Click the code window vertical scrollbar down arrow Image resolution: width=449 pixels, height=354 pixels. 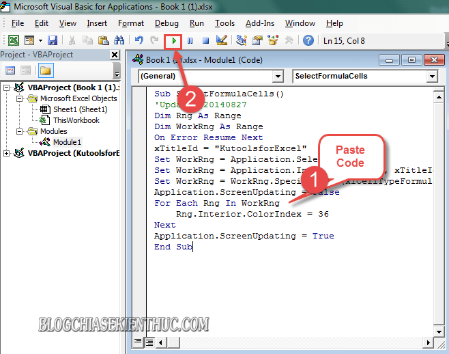439,332
